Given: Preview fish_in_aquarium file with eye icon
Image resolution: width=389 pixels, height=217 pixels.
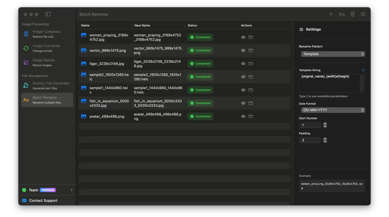Looking at the screenshot, I should 243,103.
